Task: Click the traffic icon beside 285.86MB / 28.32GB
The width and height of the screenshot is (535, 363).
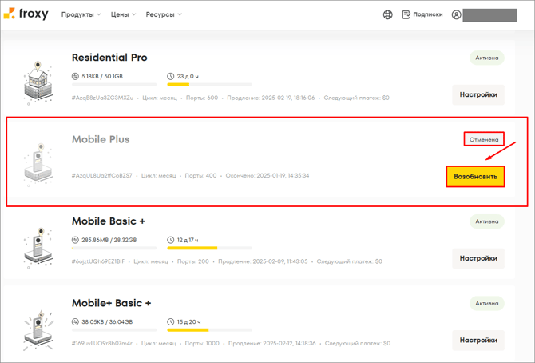Action: 75,240
